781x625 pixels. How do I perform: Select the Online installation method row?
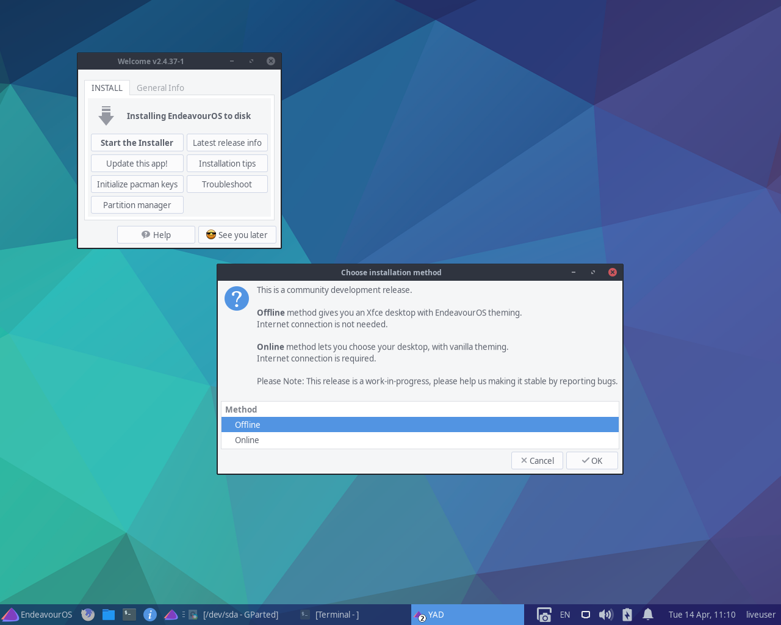coord(420,440)
